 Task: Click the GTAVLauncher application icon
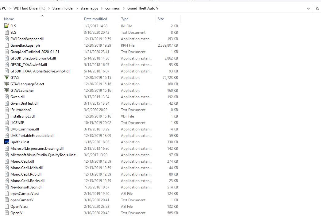tap(7, 90)
